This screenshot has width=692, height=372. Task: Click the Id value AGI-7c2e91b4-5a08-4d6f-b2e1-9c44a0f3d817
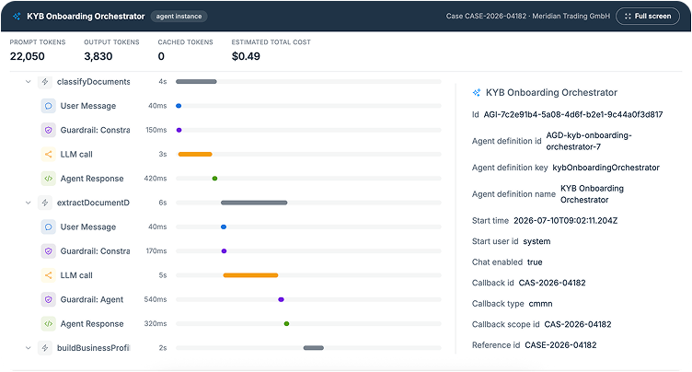573,114
